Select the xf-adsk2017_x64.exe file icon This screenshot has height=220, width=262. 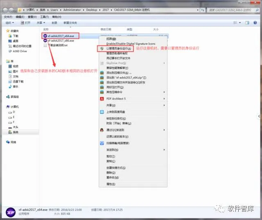(45, 36)
